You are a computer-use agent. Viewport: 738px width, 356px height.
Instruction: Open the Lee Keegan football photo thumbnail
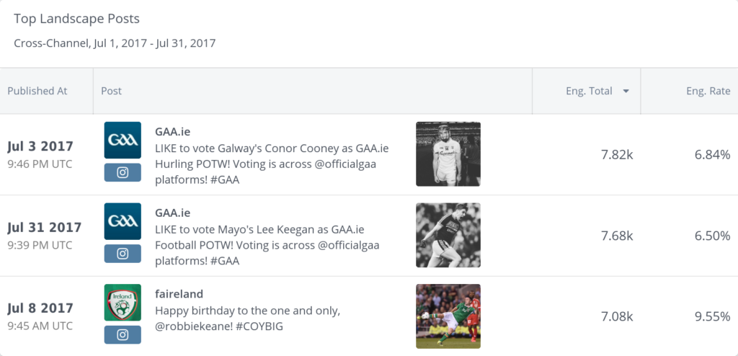pos(448,235)
